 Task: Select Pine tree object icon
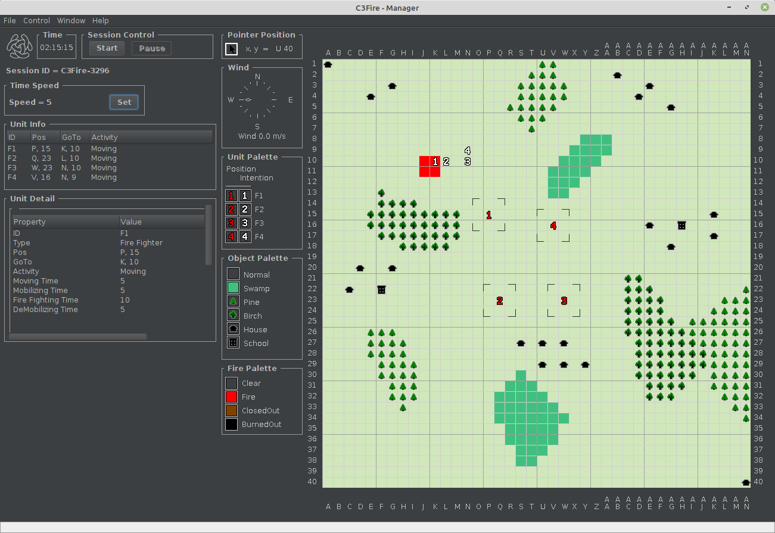click(233, 301)
